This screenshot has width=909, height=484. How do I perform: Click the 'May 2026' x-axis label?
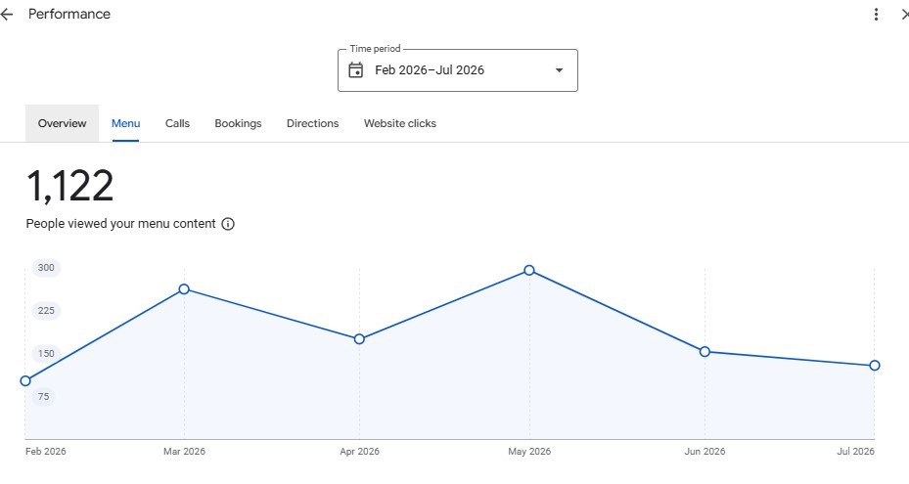(x=529, y=452)
